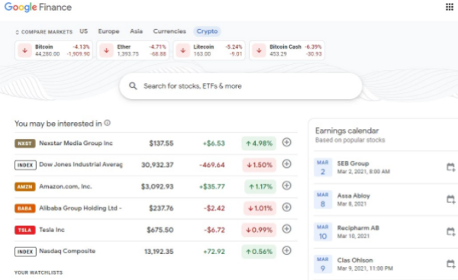Click the TSLA ticker badge
458x280 pixels.
pyautogui.click(x=25, y=230)
